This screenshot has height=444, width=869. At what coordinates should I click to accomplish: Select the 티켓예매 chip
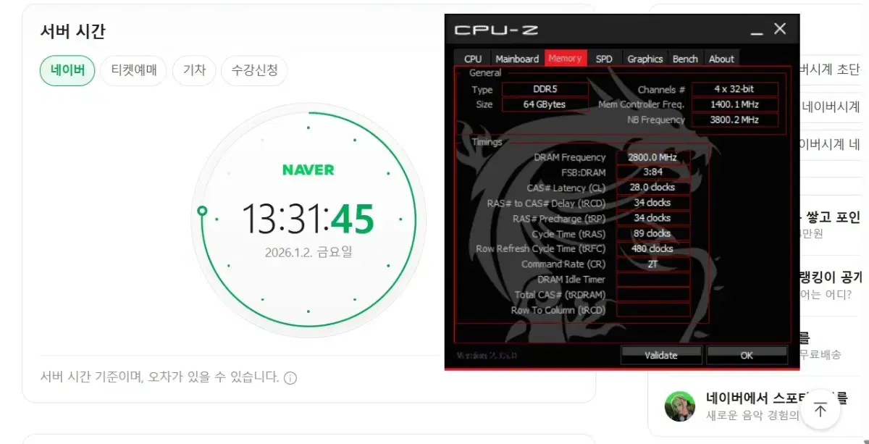coord(133,71)
